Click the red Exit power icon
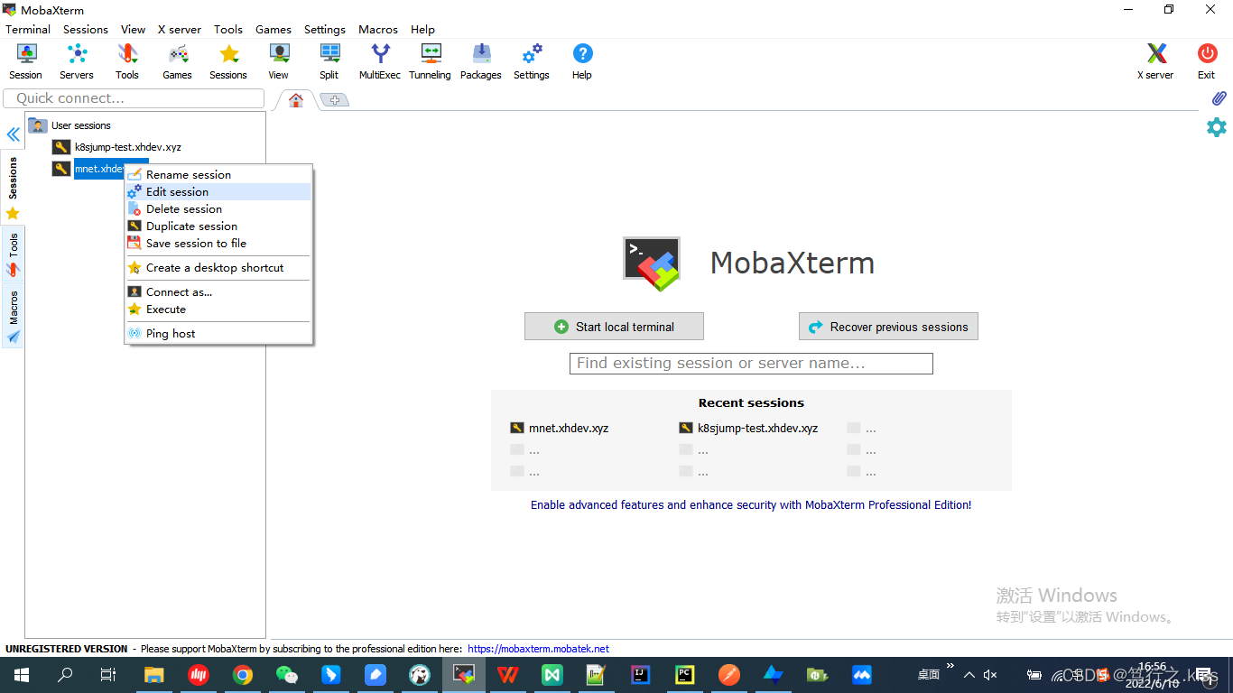Screen dimensions: 1233x693 coord(1207,61)
